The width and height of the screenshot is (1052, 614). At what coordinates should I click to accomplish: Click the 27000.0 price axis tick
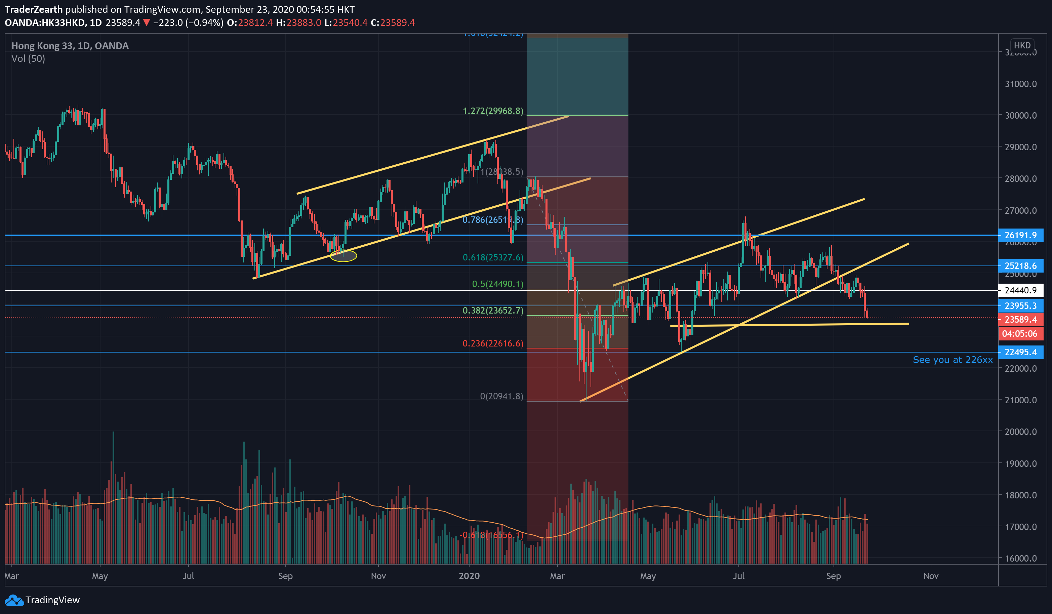(x=1020, y=210)
